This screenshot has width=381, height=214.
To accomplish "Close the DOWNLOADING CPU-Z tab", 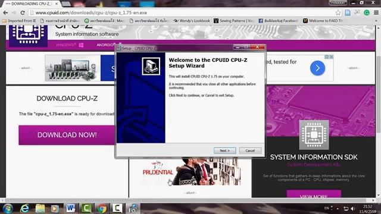I will pos(57,4).
